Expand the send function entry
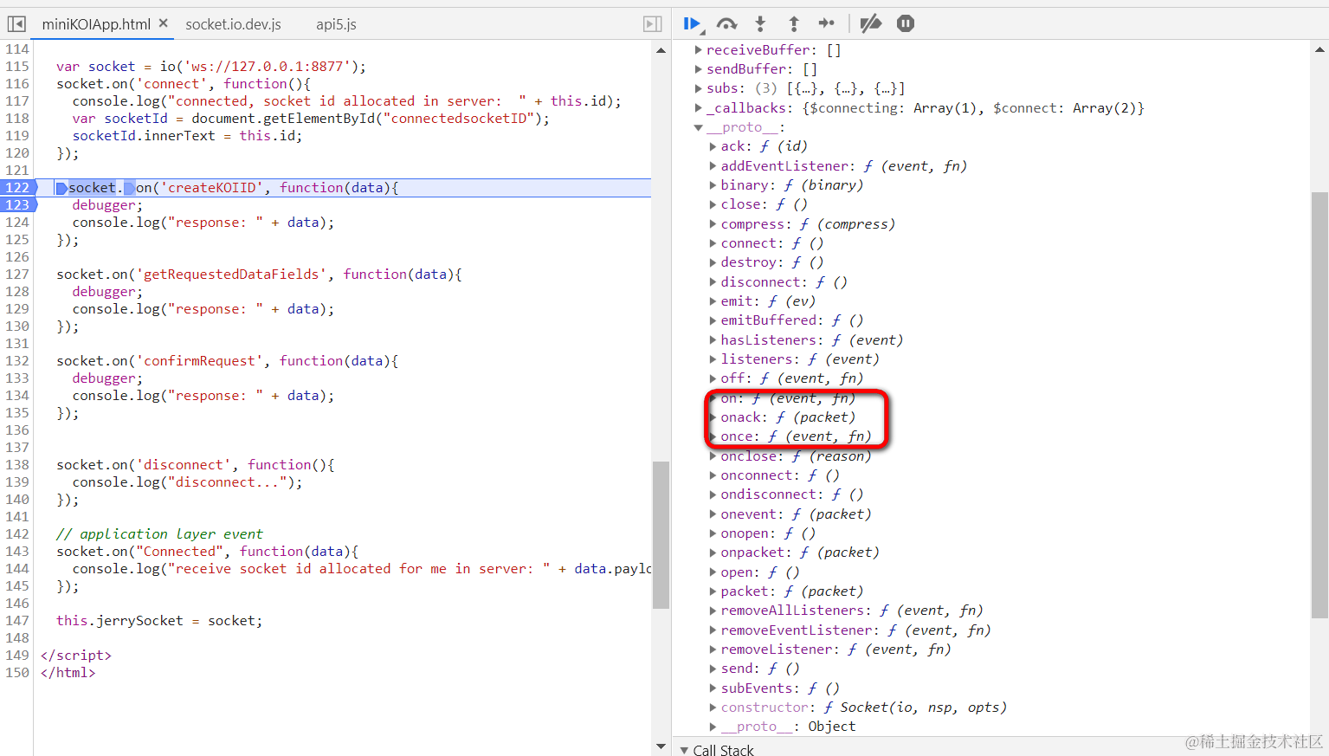The image size is (1329, 756). [x=713, y=669]
